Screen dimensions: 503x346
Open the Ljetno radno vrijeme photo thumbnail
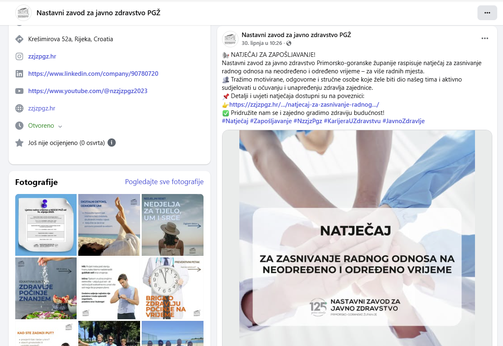46,225
